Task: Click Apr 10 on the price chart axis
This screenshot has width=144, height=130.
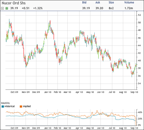Action: [79, 92]
